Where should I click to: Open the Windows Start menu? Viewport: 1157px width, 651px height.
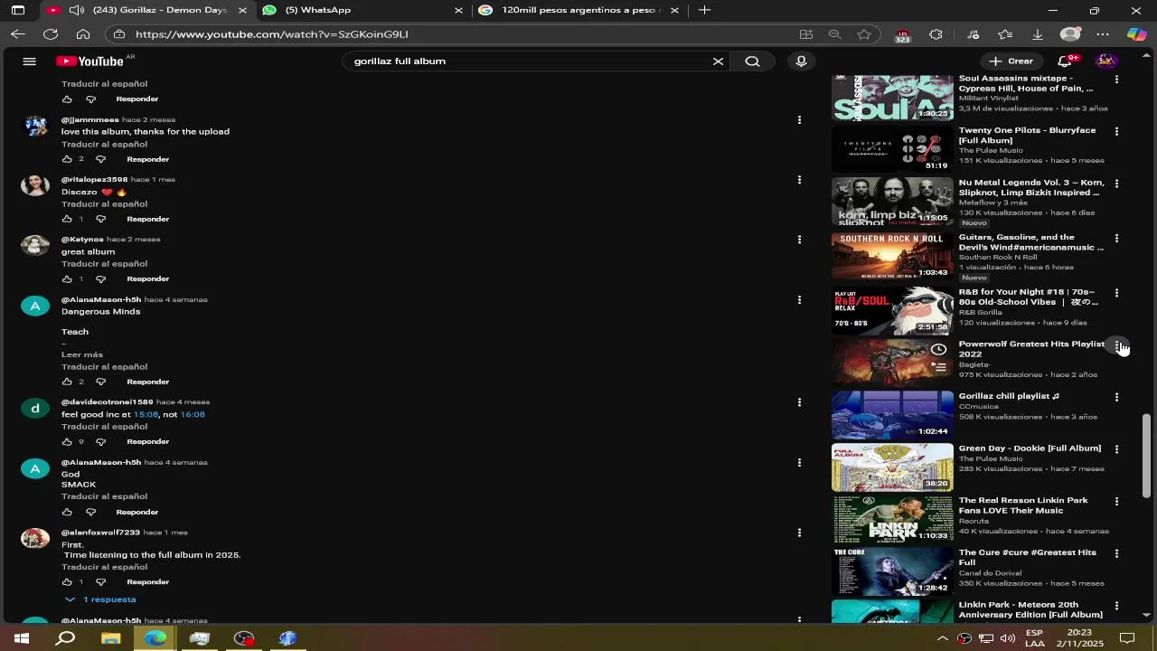pos(21,638)
